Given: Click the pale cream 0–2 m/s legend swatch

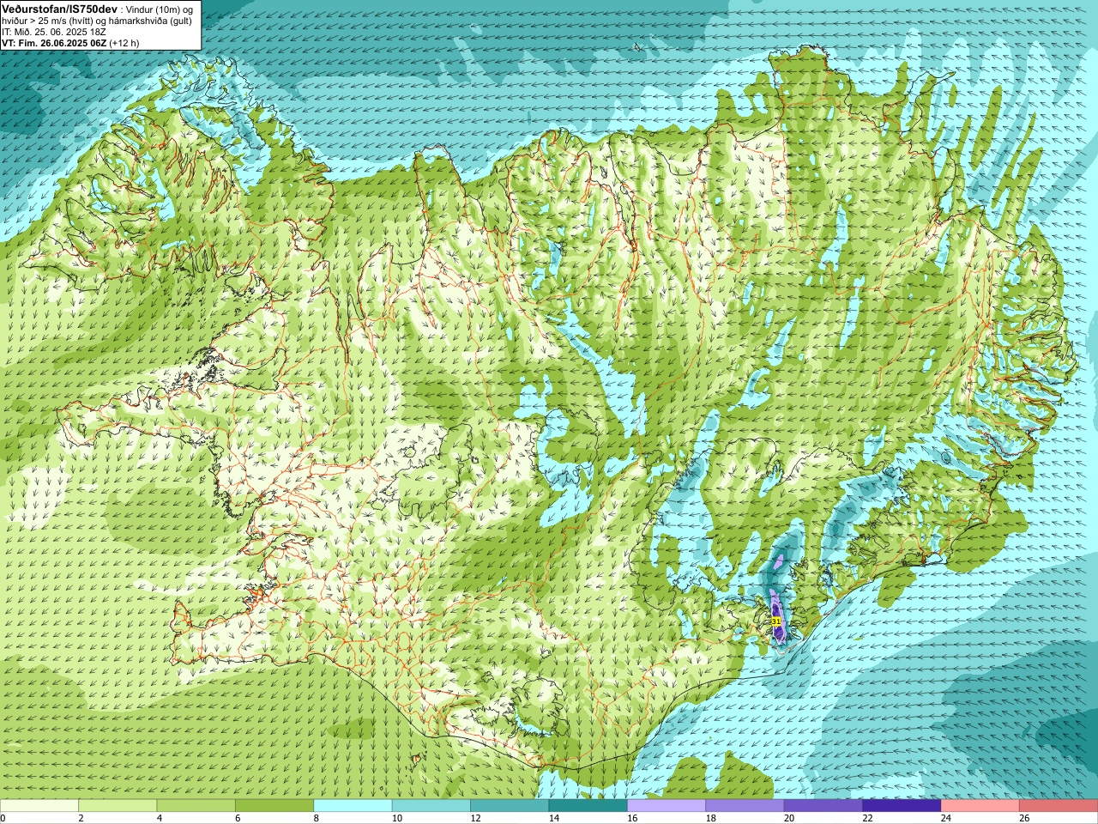Looking at the screenshot, I should click(39, 806).
